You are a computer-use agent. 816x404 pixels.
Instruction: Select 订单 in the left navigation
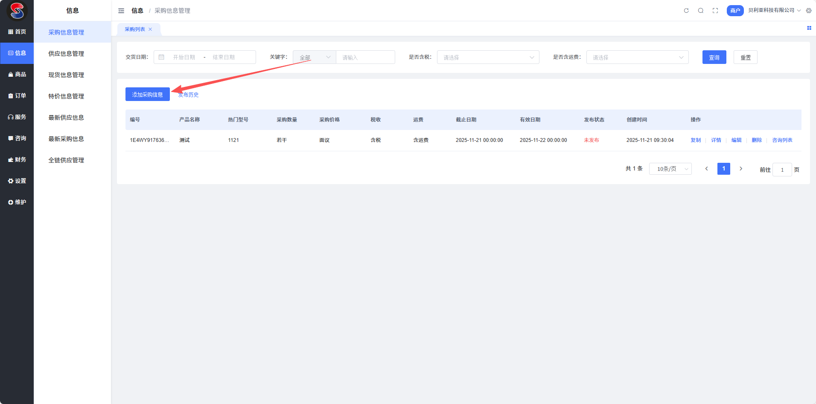pyautogui.click(x=17, y=95)
